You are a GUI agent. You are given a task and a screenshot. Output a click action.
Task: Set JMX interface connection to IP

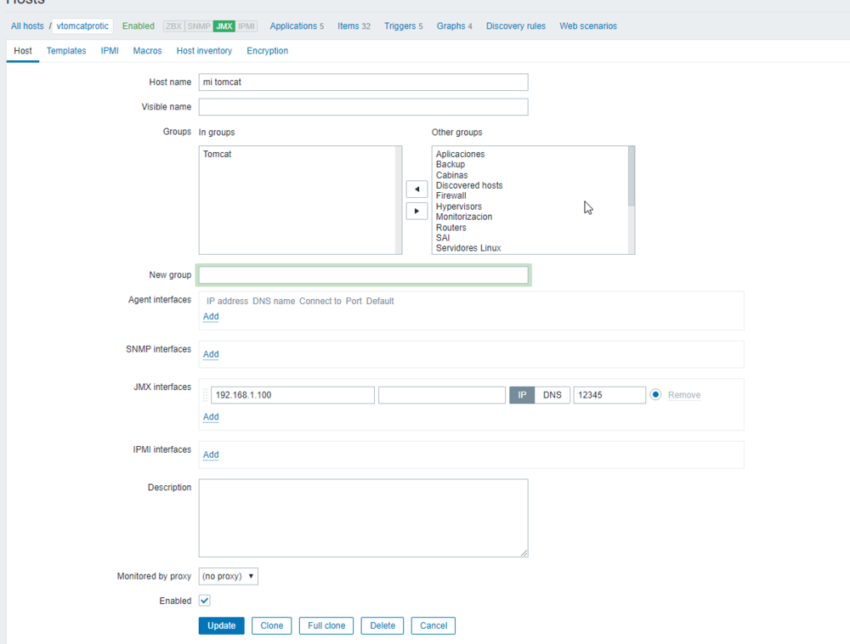(522, 395)
